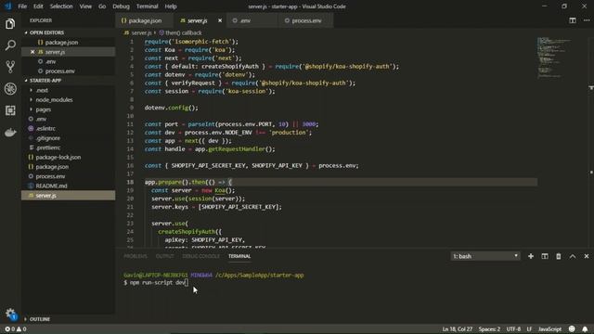
Task: Select the bash terminal dropdown
Action: point(485,256)
